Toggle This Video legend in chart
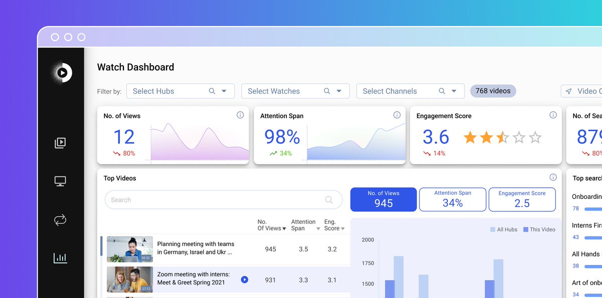Screen dimensions: 602x298 [x=539, y=229]
